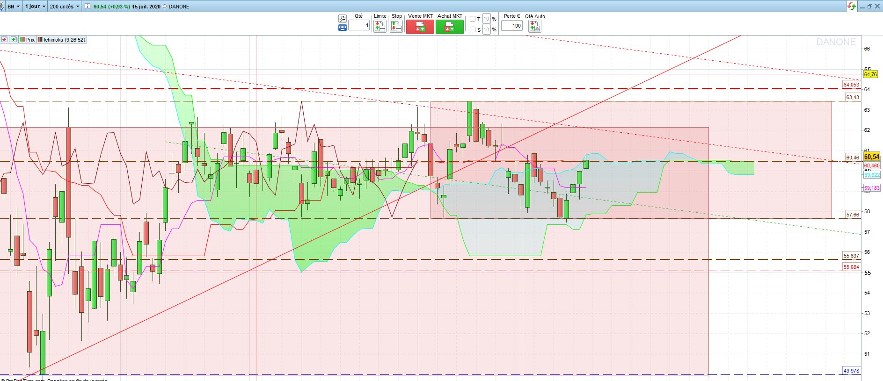Click the date 15 juil. 2020
883x381 pixels.
tap(146, 7)
